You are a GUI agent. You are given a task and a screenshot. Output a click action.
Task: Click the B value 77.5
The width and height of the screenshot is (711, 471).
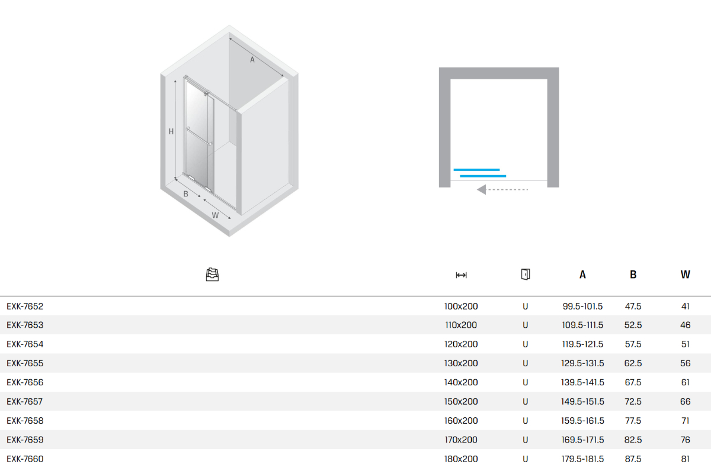[x=633, y=421]
